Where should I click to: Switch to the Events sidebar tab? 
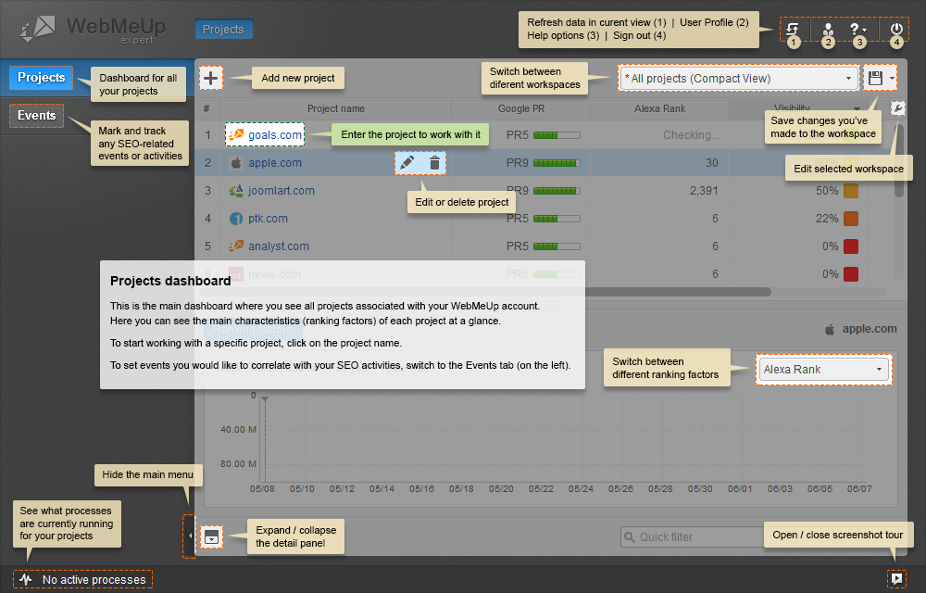[x=37, y=115]
